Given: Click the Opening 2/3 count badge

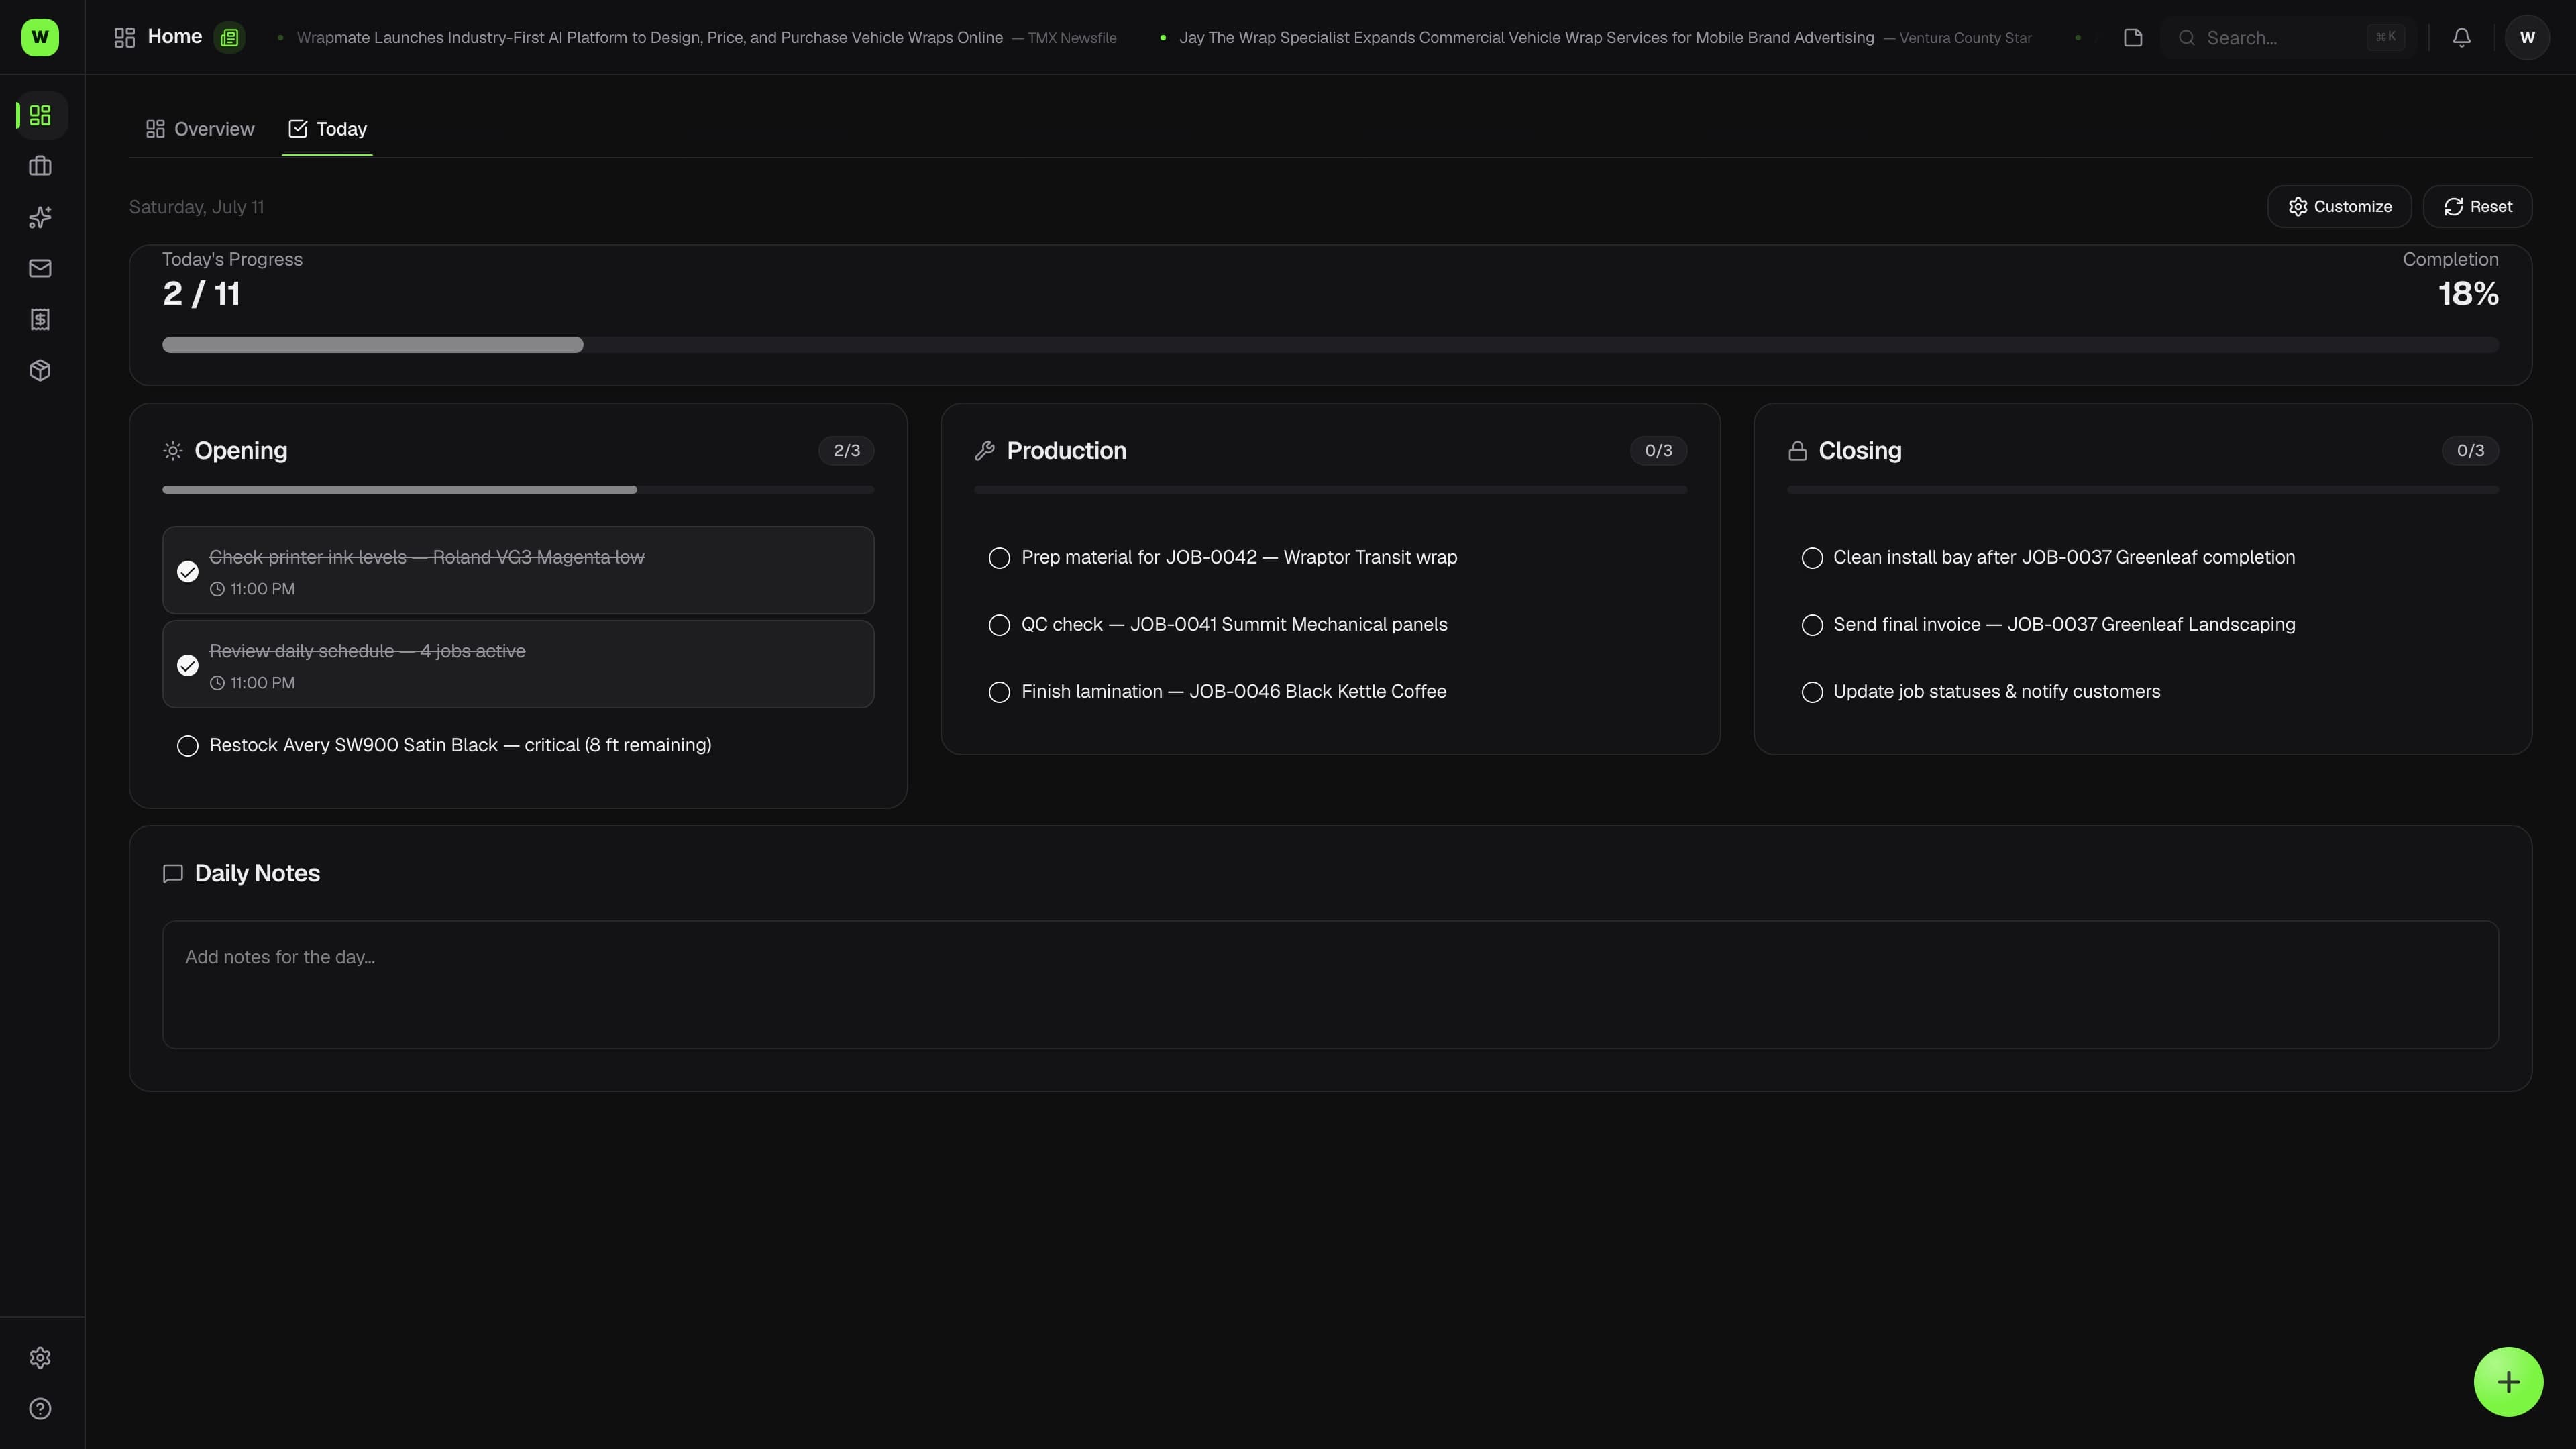Looking at the screenshot, I should coord(846,451).
